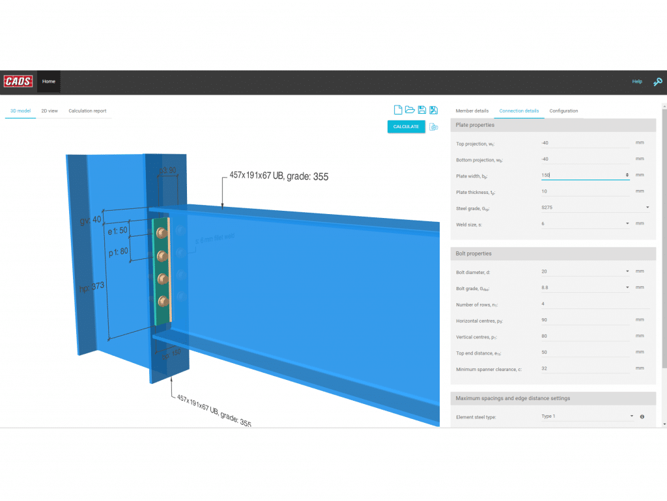This screenshot has width=667, height=501.
Task: Click the info icon beside Element steel type
Action: (642, 416)
